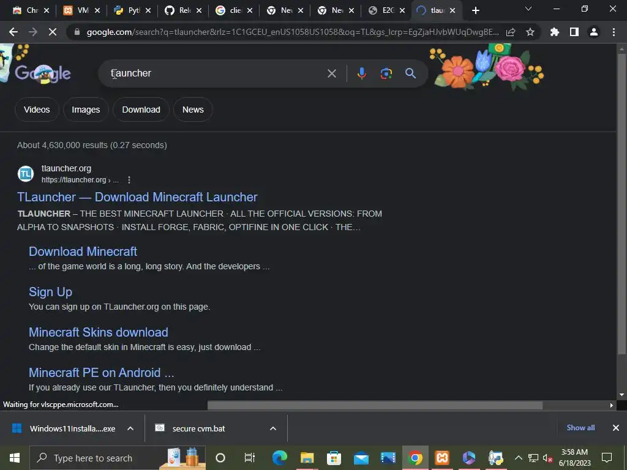Open the Minecraft Skins download sitelink

coord(99,332)
